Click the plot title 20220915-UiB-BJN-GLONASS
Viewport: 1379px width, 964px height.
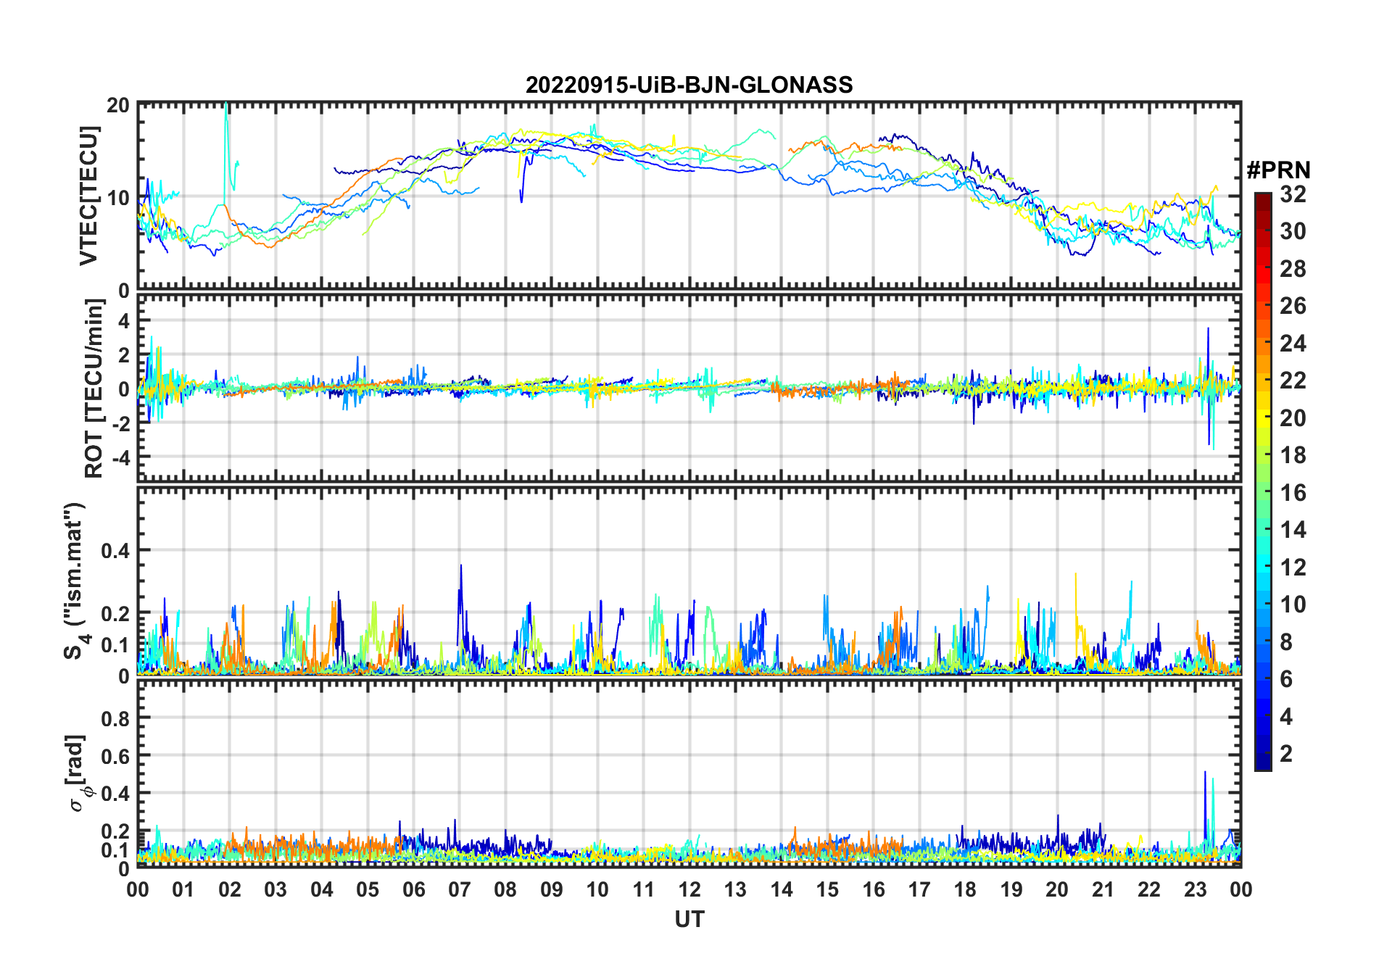[689, 86]
